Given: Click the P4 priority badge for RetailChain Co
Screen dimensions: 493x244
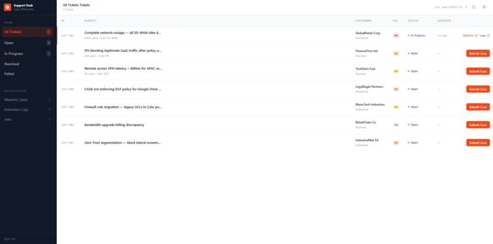Looking at the screenshot, I should pyautogui.click(x=396, y=125).
